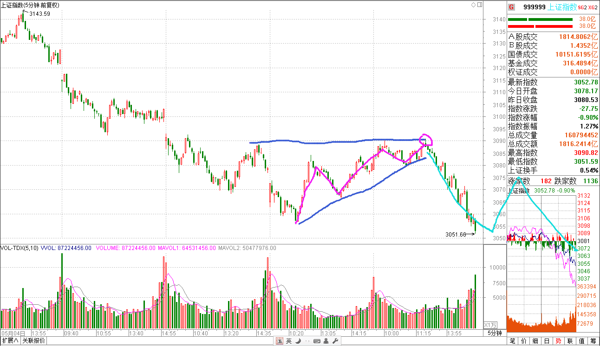Click the XG2 indicator label
600x346 pixels.
click(x=593, y=7)
